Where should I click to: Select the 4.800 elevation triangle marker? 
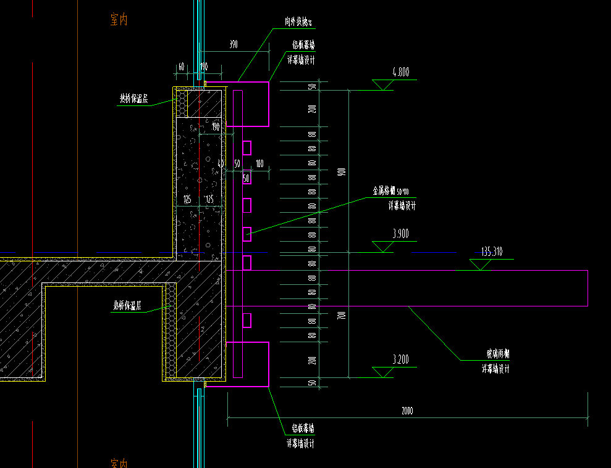(382, 85)
